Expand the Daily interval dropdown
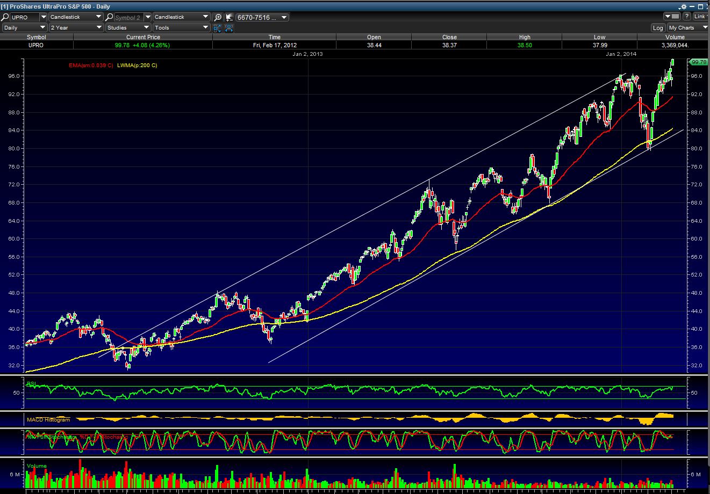Viewport: 710px width, 494px height. tap(25, 27)
